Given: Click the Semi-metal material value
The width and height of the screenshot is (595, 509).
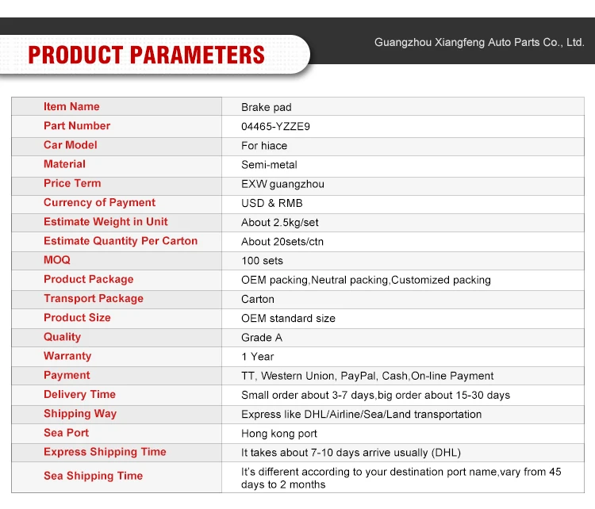Looking at the screenshot, I should tap(269, 165).
